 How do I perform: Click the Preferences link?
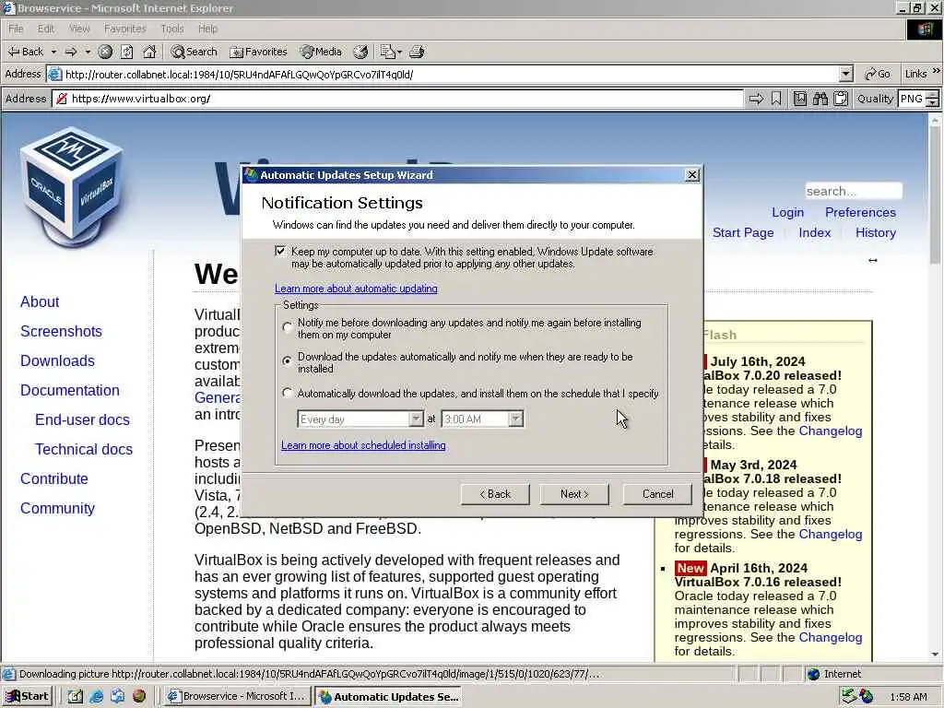pos(860,213)
